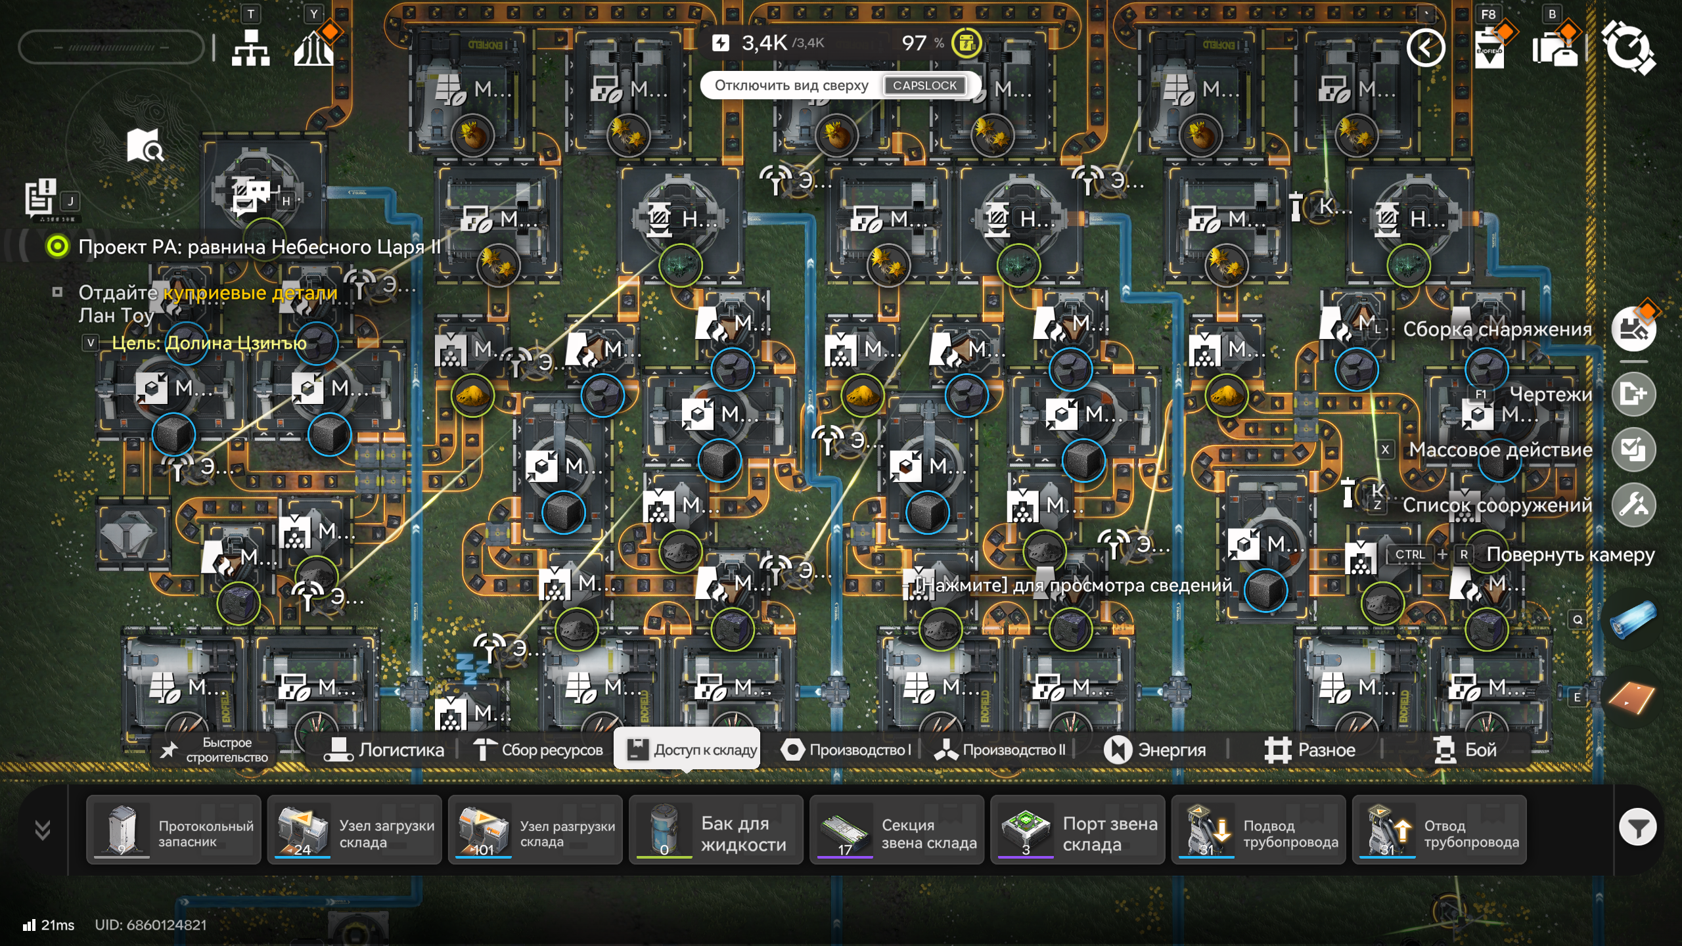Screen dimensions: 1682x946
Task: Open the quest log document icon
Action: [41, 197]
